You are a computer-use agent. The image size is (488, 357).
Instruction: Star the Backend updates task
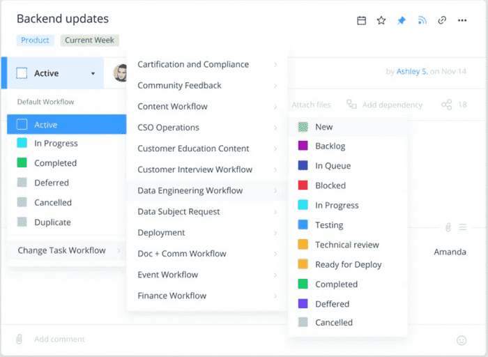tap(381, 20)
